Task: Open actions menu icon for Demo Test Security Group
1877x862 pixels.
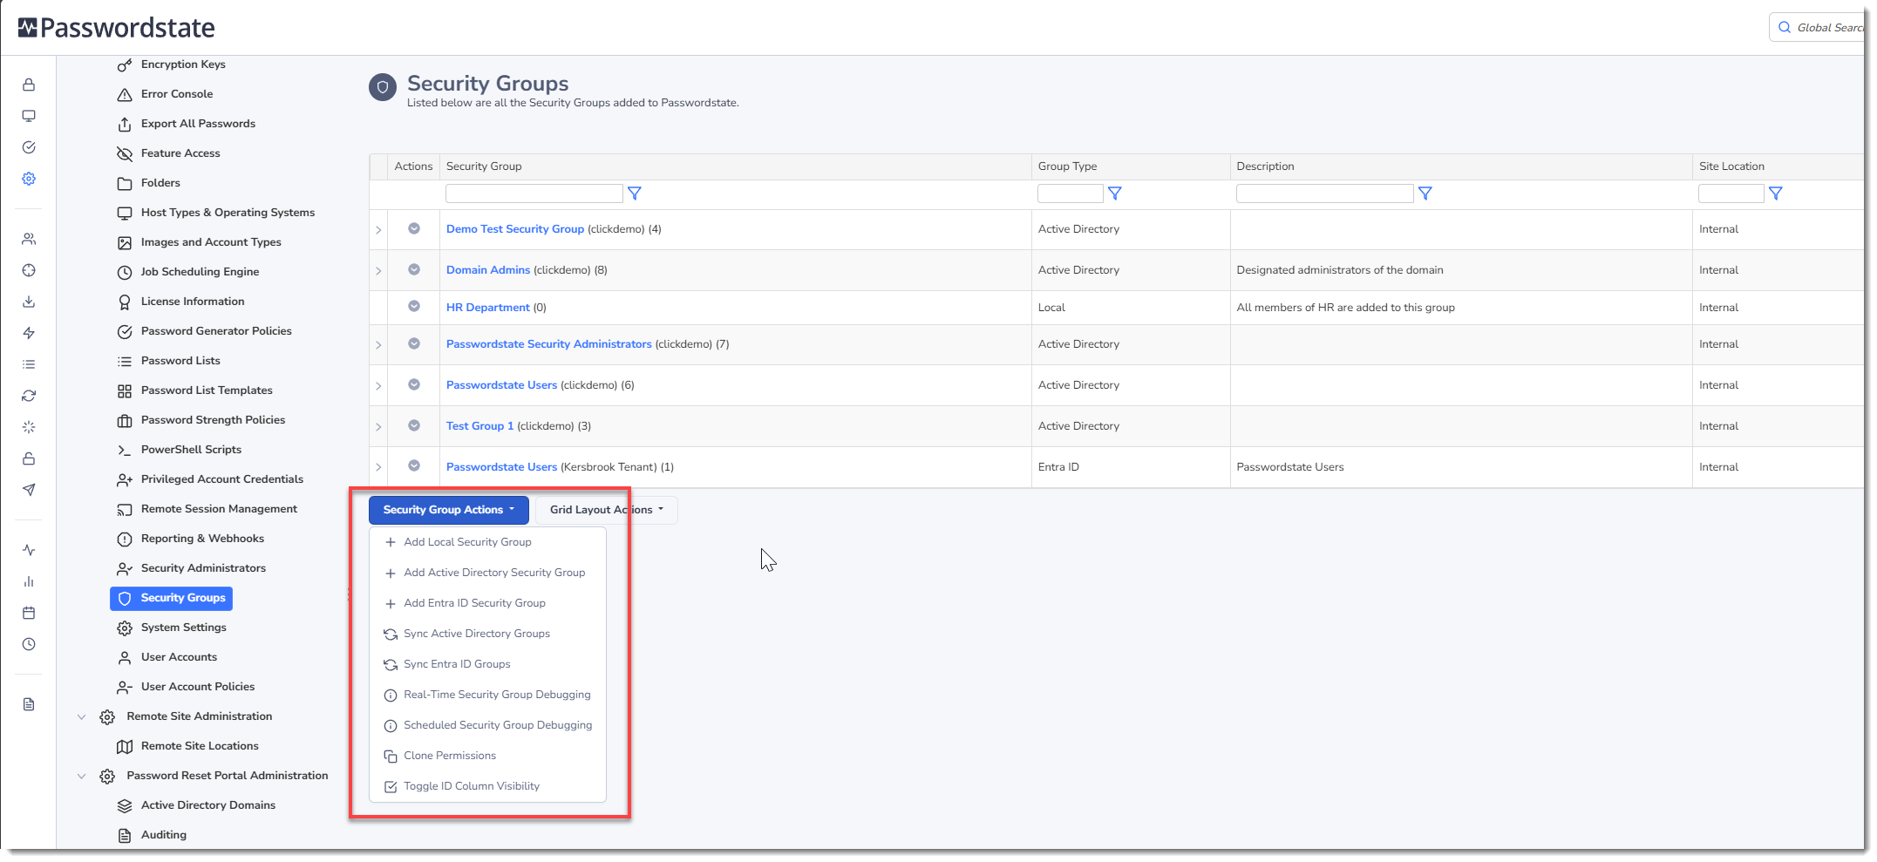Action: tap(414, 228)
